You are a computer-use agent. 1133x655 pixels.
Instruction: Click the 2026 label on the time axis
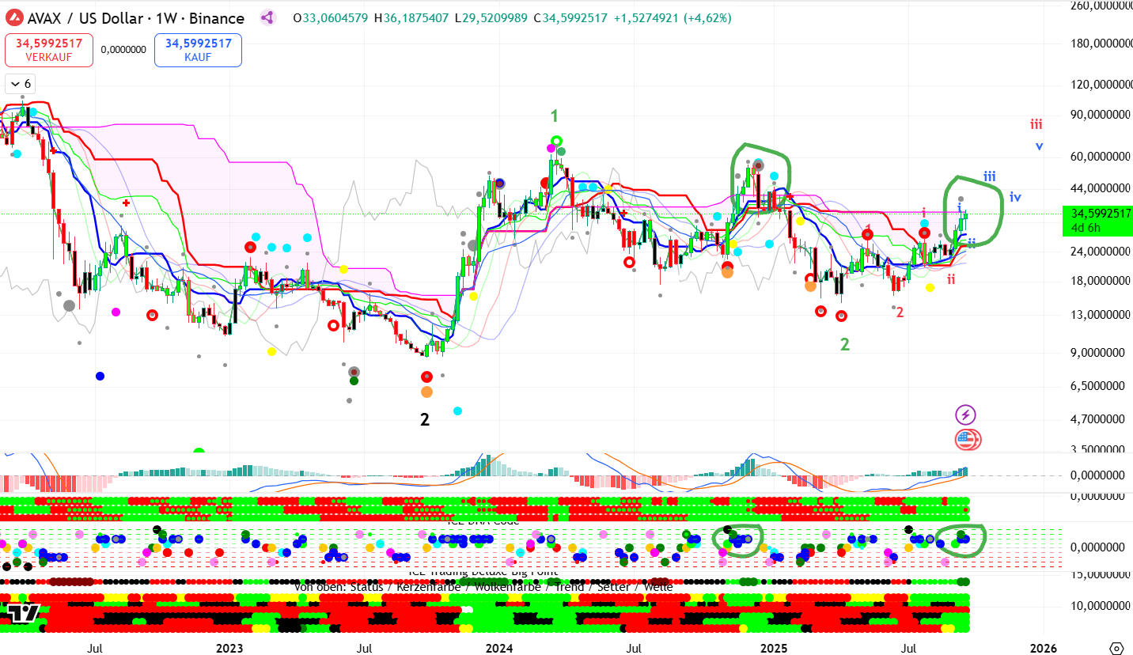tap(1043, 648)
